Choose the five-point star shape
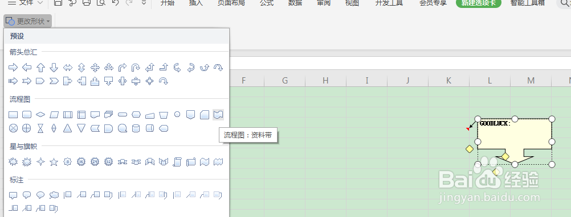 click(x=54, y=162)
